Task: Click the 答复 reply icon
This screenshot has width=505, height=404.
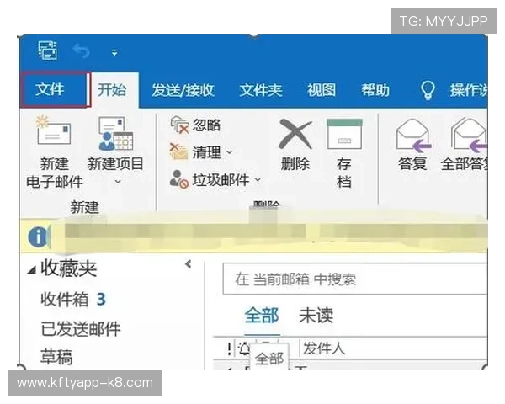Action: 413,136
